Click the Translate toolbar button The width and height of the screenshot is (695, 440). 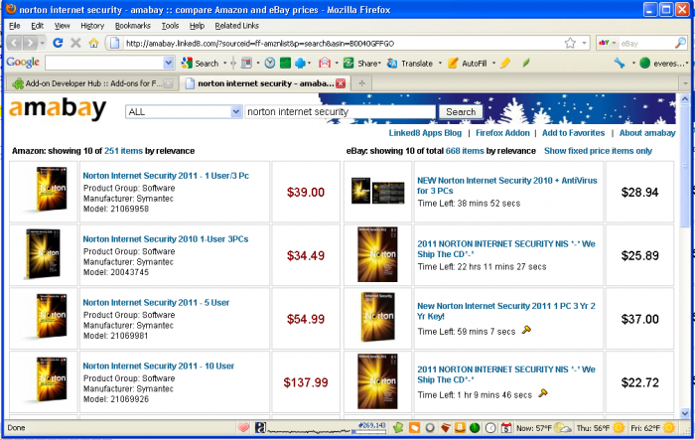[x=410, y=64]
